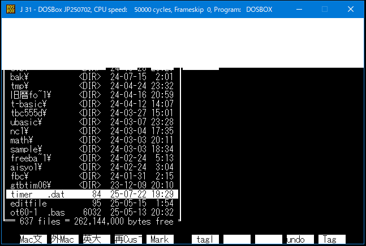The height and width of the screenshot is (246, 366).
Task: Select the tagl function key label
Action: (205, 239)
